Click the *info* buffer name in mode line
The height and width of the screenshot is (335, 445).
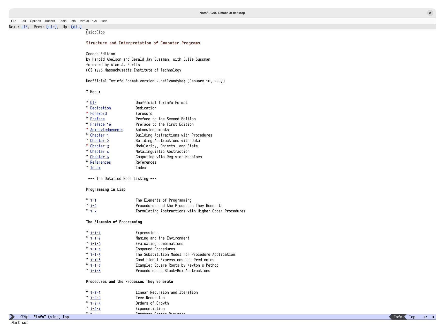40,317
